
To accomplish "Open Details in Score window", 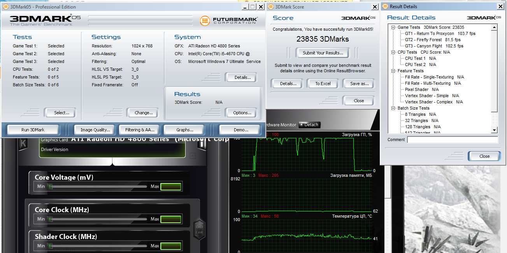I will coord(287,84).
